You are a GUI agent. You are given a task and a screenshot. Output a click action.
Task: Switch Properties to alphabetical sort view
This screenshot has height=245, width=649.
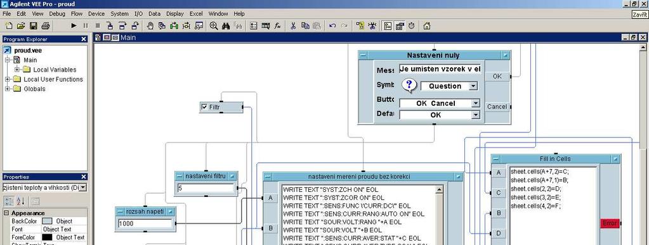[21, 201]
